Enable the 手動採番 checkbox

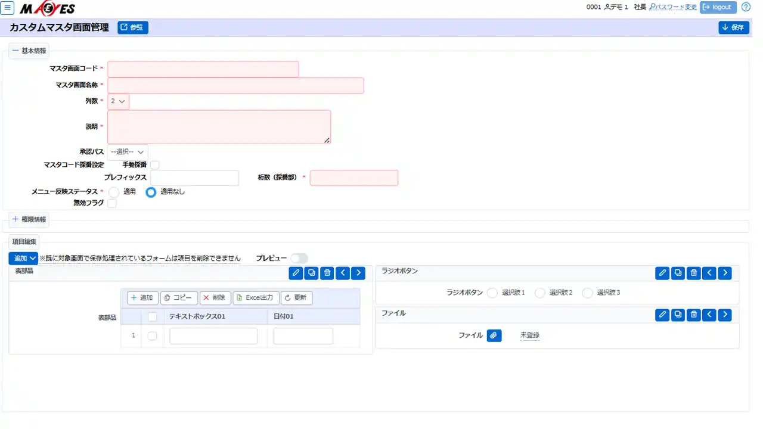tap(154, 164)
